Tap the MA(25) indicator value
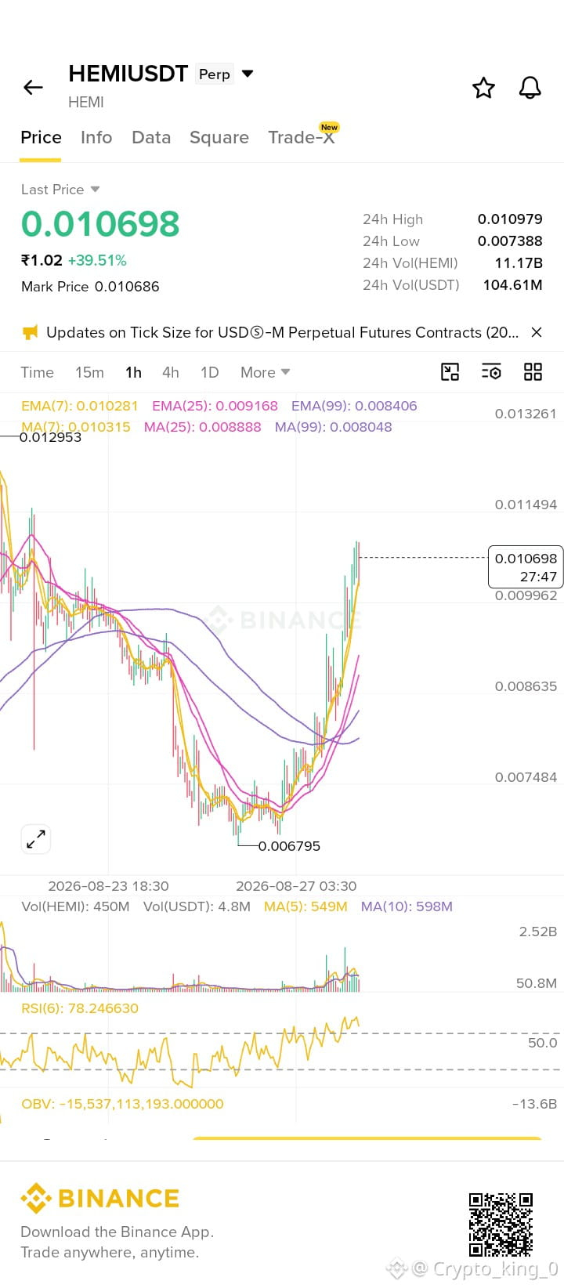The width and height of the screenshot is (564, 1288). (x=202, y=427)
